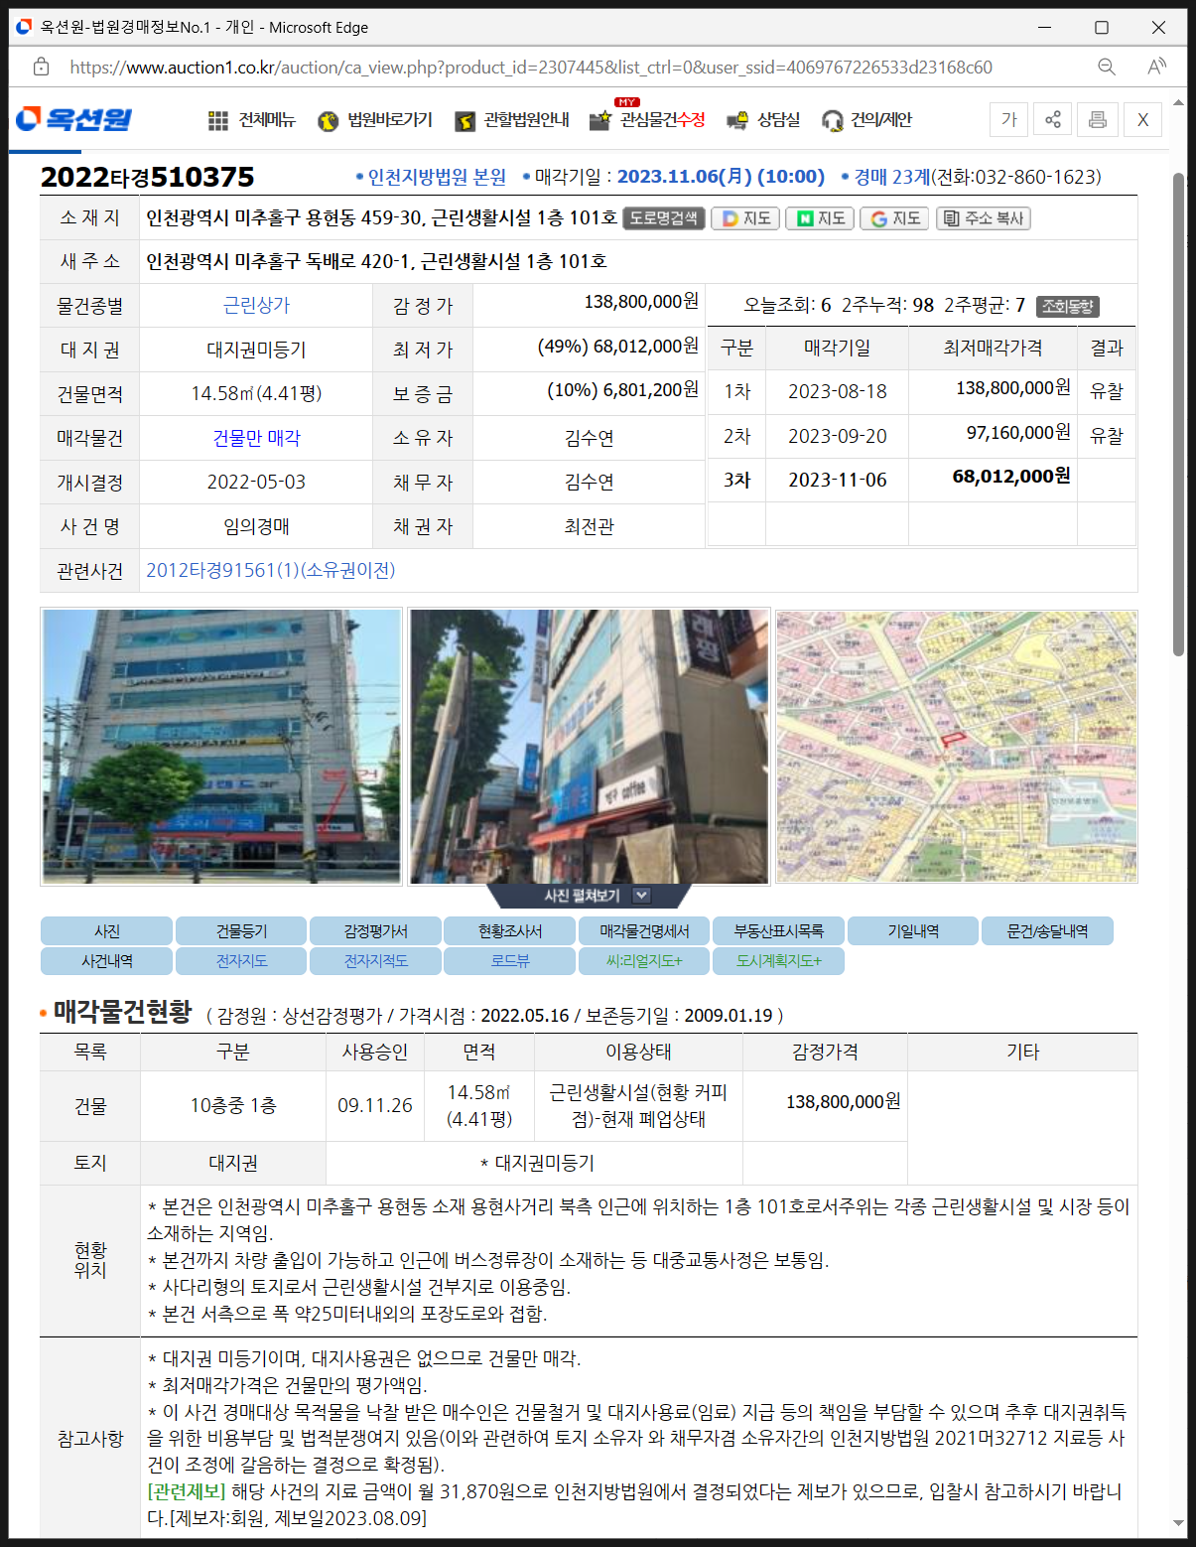
Task: Switch to the 건물등기 tab
Action: (241, 930)
